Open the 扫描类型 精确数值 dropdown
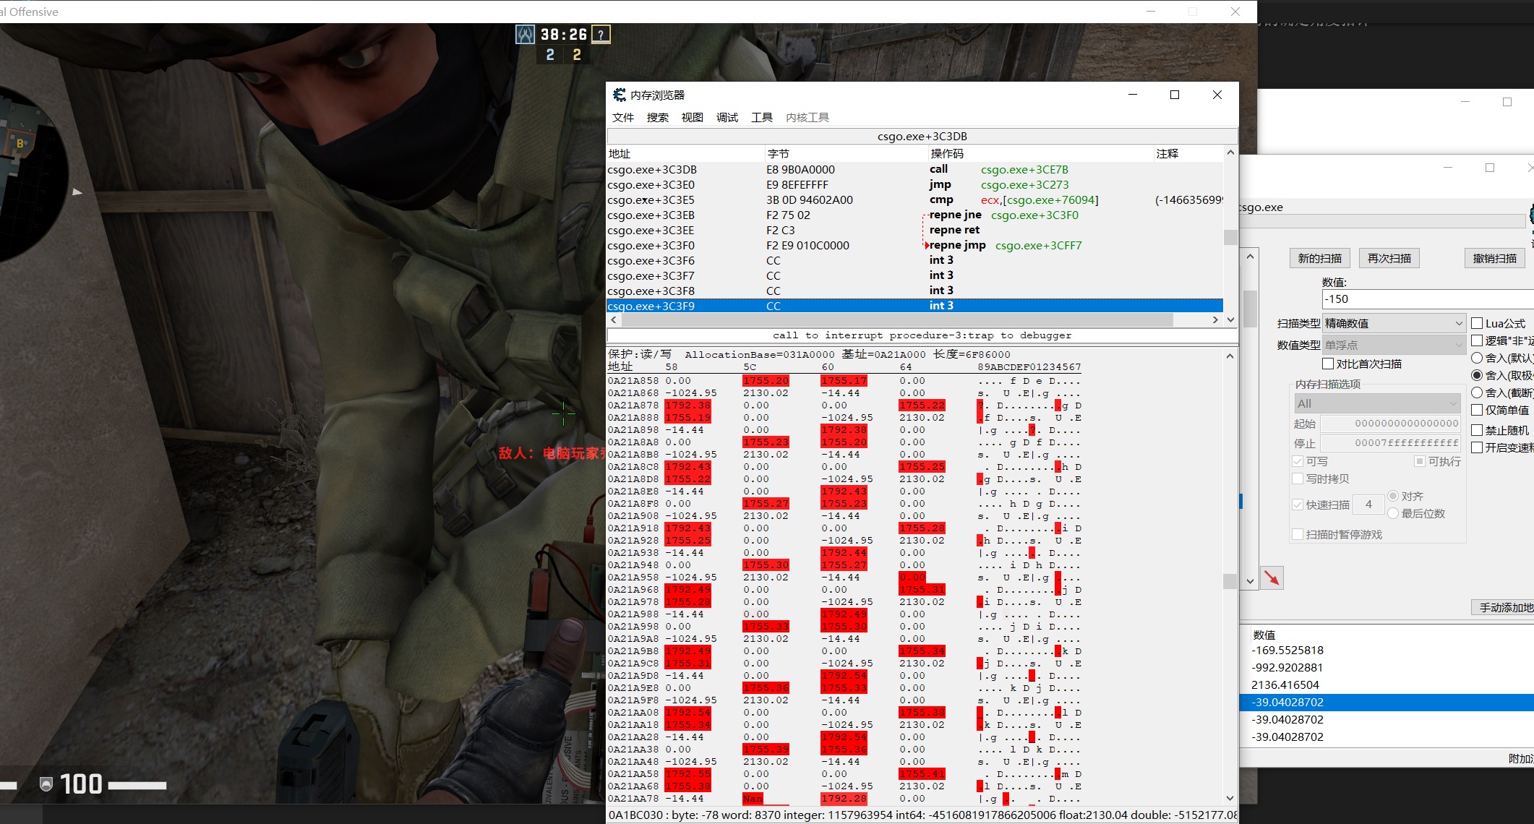Image resolution: width=1534 pixels, height=824 pixels. [x=1394, y=323]
